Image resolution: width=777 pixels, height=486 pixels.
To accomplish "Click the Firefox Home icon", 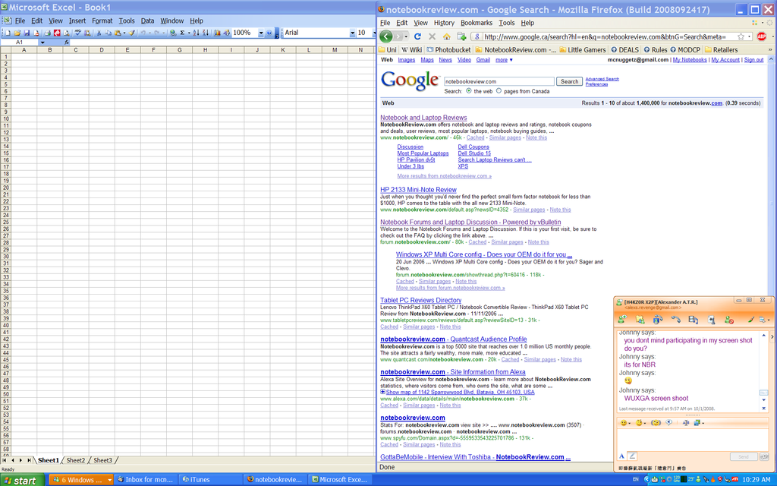I will pos(446,36).
